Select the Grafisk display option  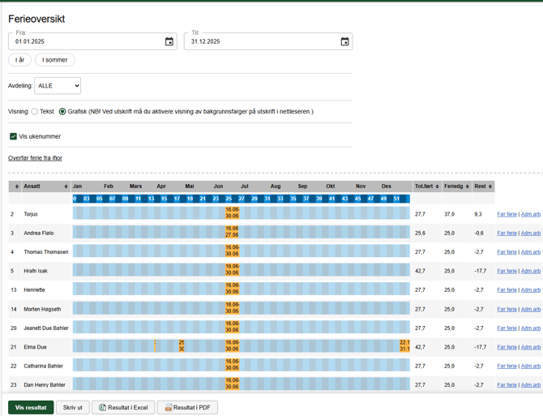click(62, 112)
